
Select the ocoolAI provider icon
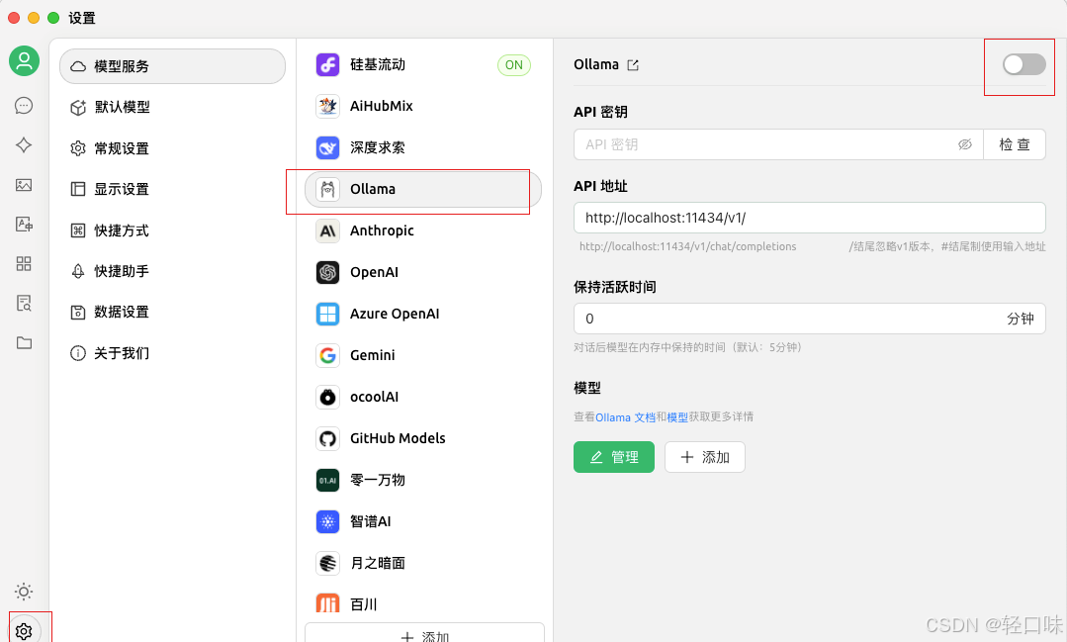[328, 397]
